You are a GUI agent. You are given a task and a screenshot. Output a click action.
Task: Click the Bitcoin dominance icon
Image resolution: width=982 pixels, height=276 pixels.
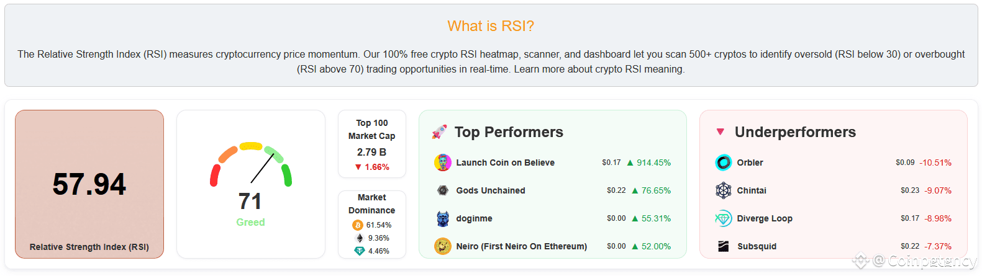(x=358, y=225)
